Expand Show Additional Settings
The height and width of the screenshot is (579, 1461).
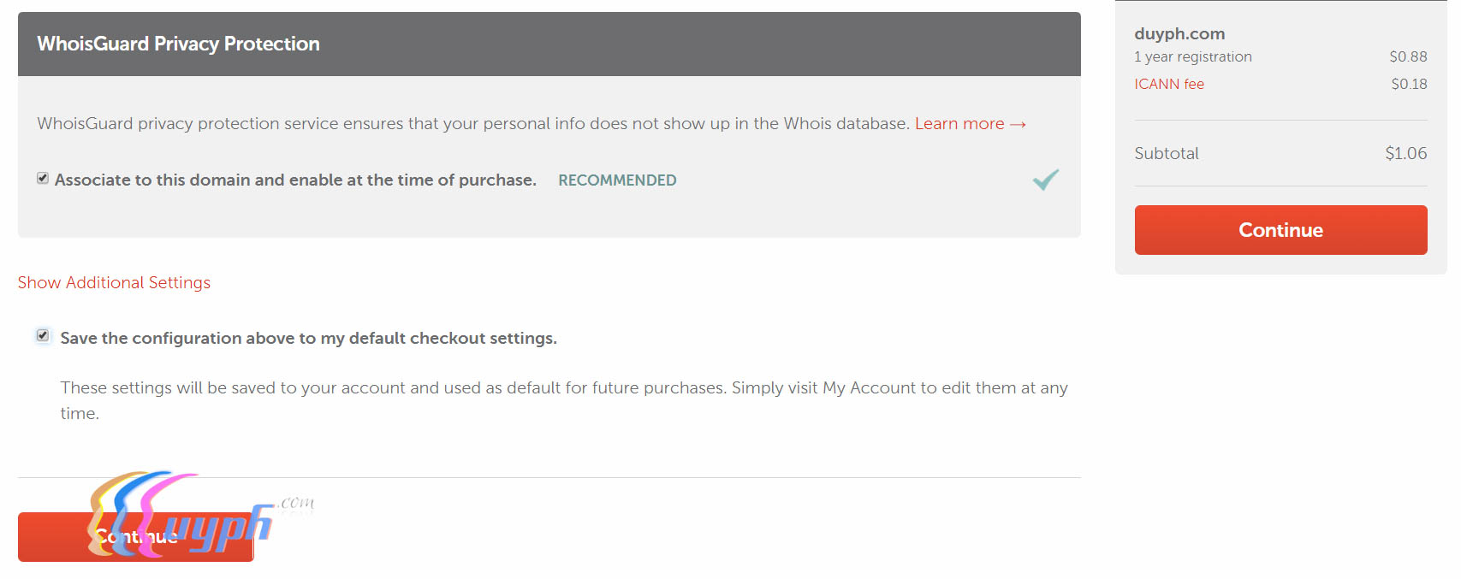click(x=114, y=283)
